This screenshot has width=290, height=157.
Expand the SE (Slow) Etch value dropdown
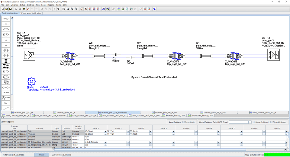click(105, 132)
